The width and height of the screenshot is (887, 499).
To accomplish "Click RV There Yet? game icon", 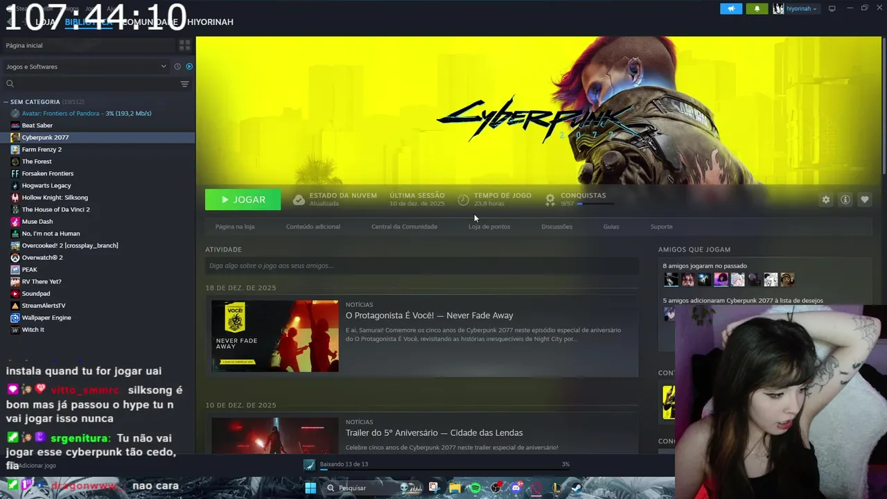I will pos(15,281).
